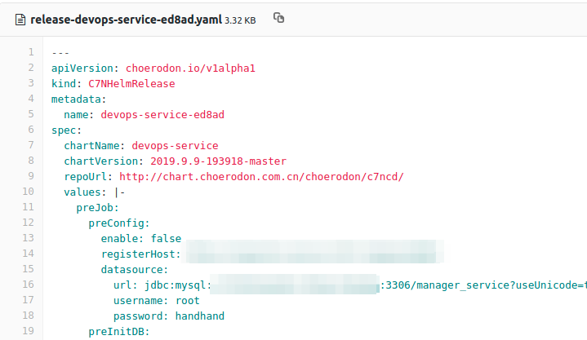Copy file path with clipboard icon
Viewport: 587px width, 340px height.
[279, 18]
